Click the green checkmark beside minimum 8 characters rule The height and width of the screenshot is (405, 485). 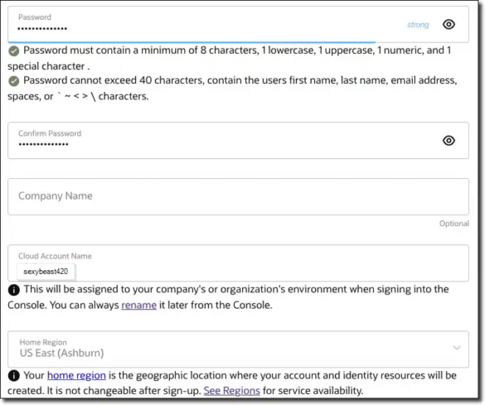(13, 51)
